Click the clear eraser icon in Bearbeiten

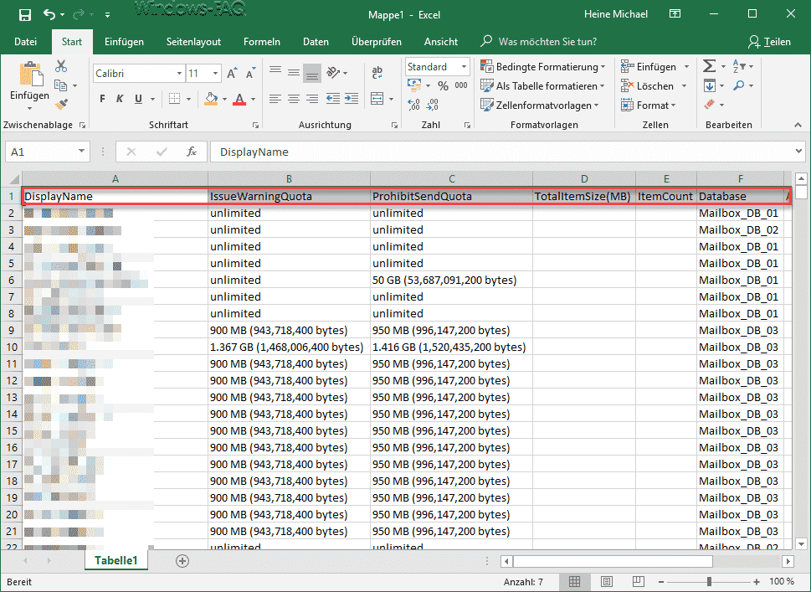pos(710,105)
